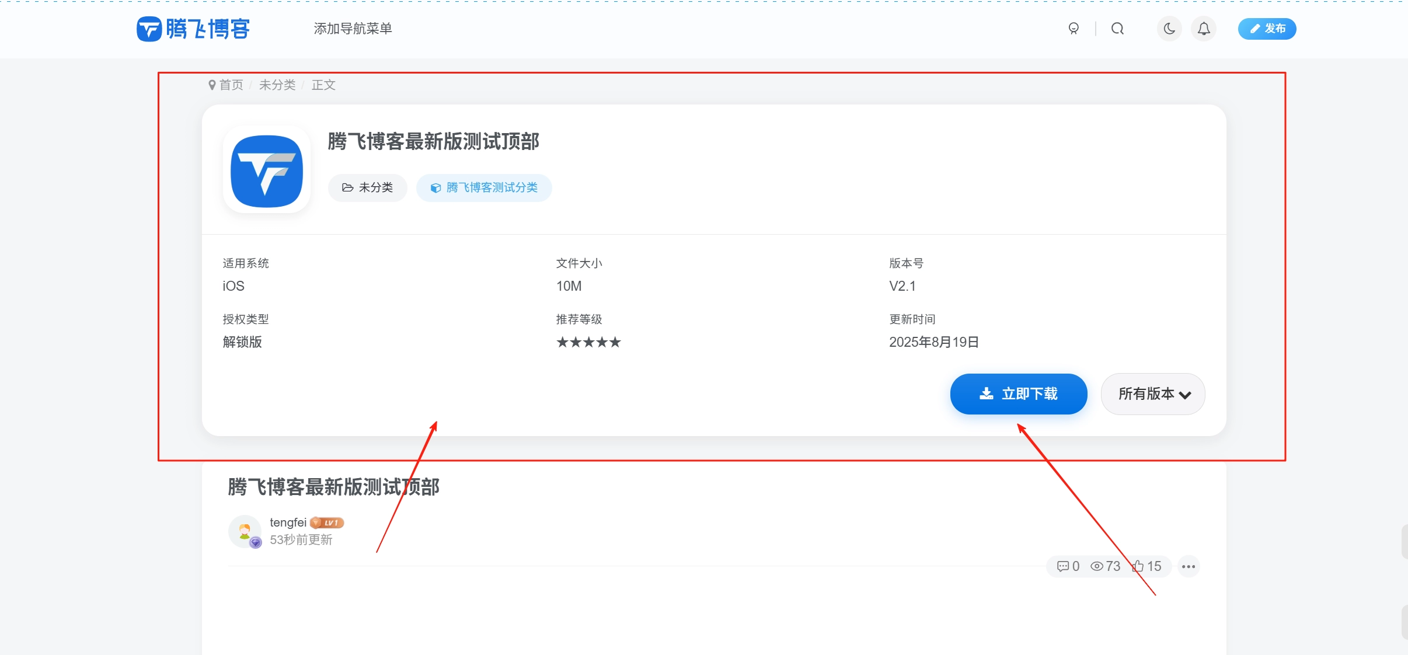This screenshot has width=1408, height=655.
Task: Open the search icon in header
Action: (1117, 29)
